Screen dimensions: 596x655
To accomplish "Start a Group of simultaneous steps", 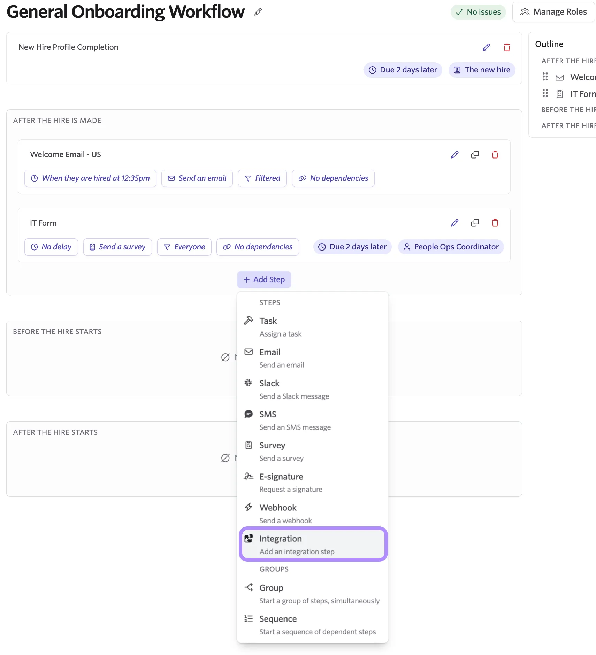I will click(x=313, y=594).
